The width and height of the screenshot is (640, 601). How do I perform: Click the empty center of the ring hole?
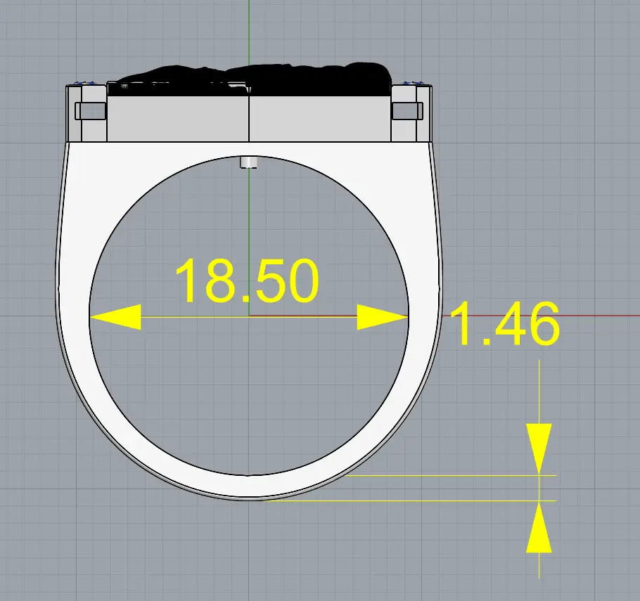point(249,380)
